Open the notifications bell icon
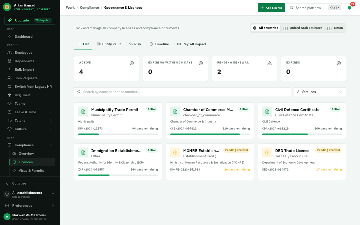 pos(349,8)
